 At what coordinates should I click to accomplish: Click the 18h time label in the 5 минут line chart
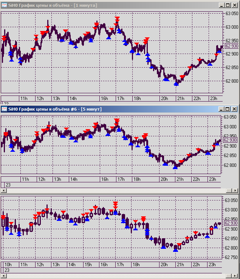pyautogui.click(x=137, y=179)
